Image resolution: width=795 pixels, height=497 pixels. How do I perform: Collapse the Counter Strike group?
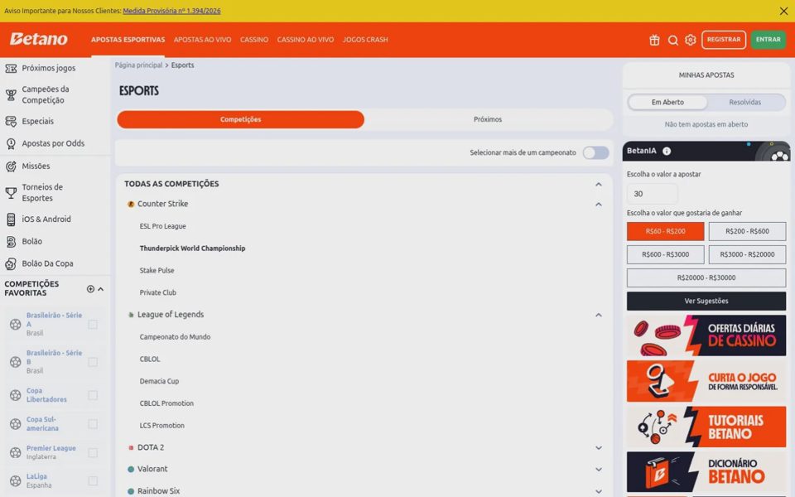point(598,205)
